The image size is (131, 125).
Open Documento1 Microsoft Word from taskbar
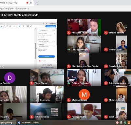coord(29,123)
